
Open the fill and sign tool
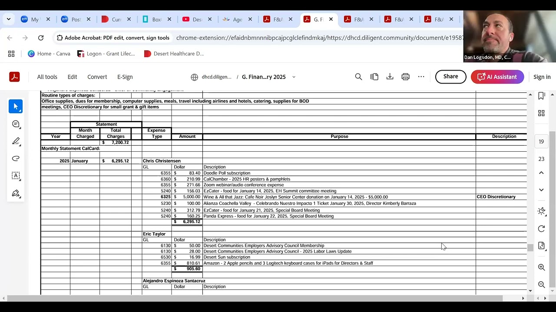16,193
